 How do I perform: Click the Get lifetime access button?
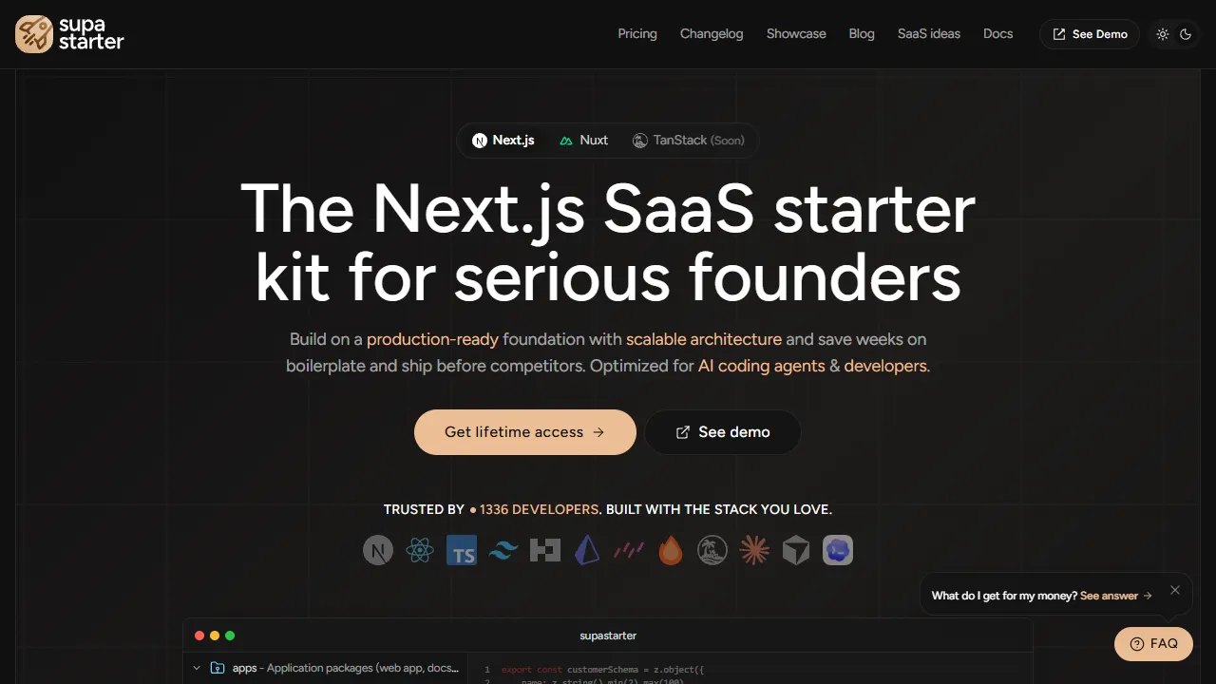click(524, 432)
